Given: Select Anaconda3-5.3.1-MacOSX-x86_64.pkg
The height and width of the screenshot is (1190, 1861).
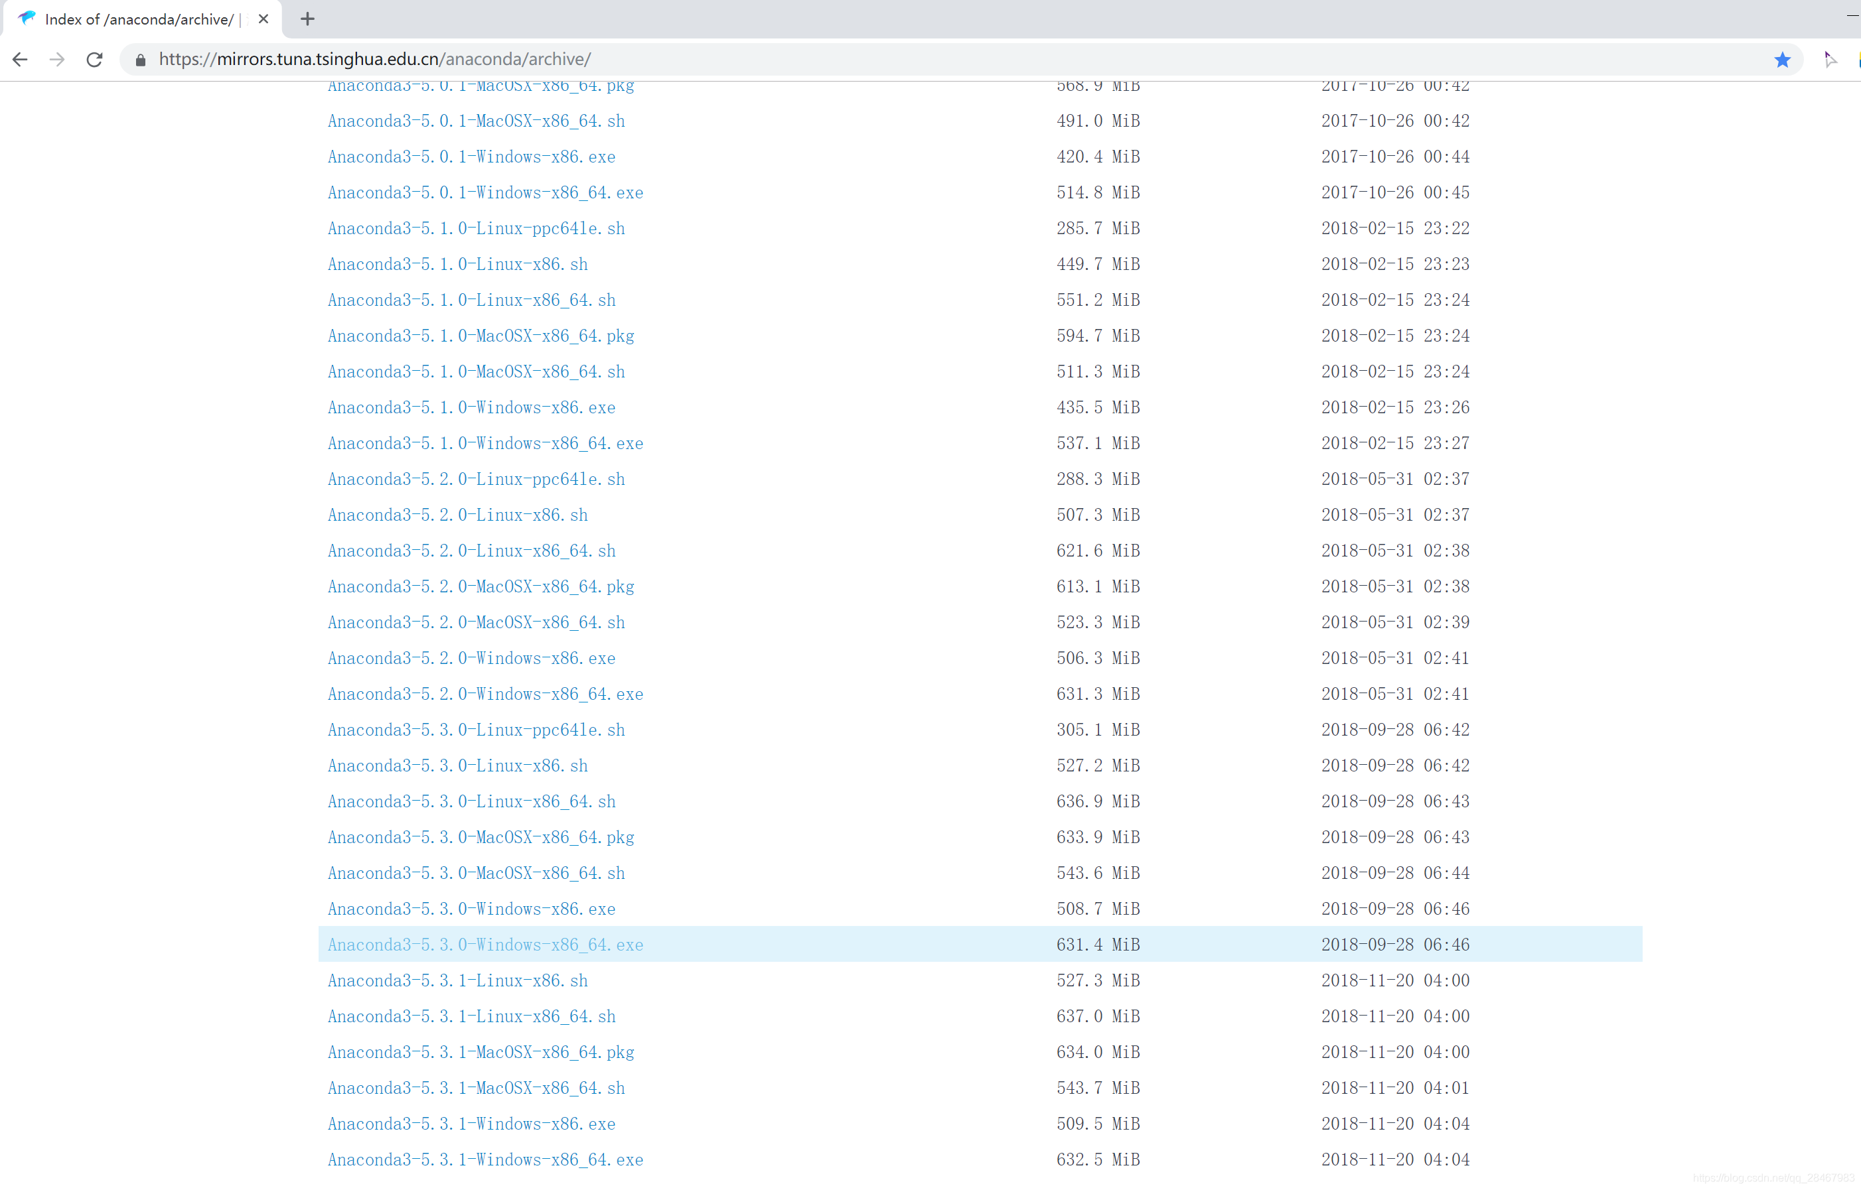Looking at the screenshot, I should click(x=481, y=1051).
